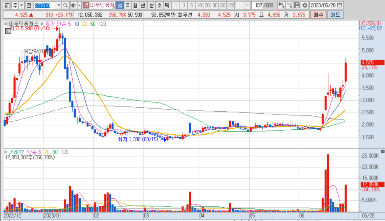Image resolution: width=385 pixels, height=221 pixels.
Task: Click the 06/28 date label on time axis
Action: coord(368,216)
